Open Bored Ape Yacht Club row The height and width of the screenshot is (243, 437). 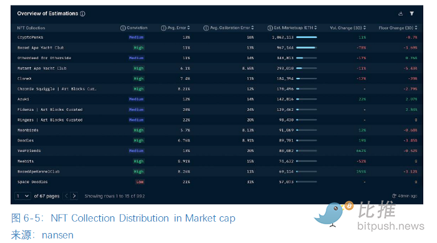pos(217,48)
